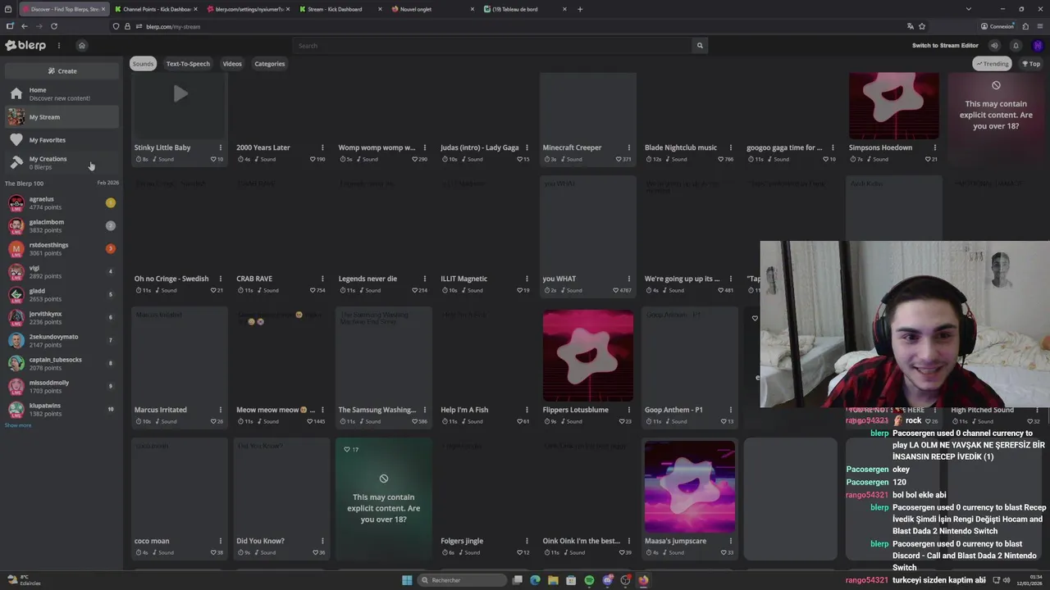This screenshot has height=590, width=1050.
Task: Like the 2000 Years Later sound
Action: (x=313, y=159)
